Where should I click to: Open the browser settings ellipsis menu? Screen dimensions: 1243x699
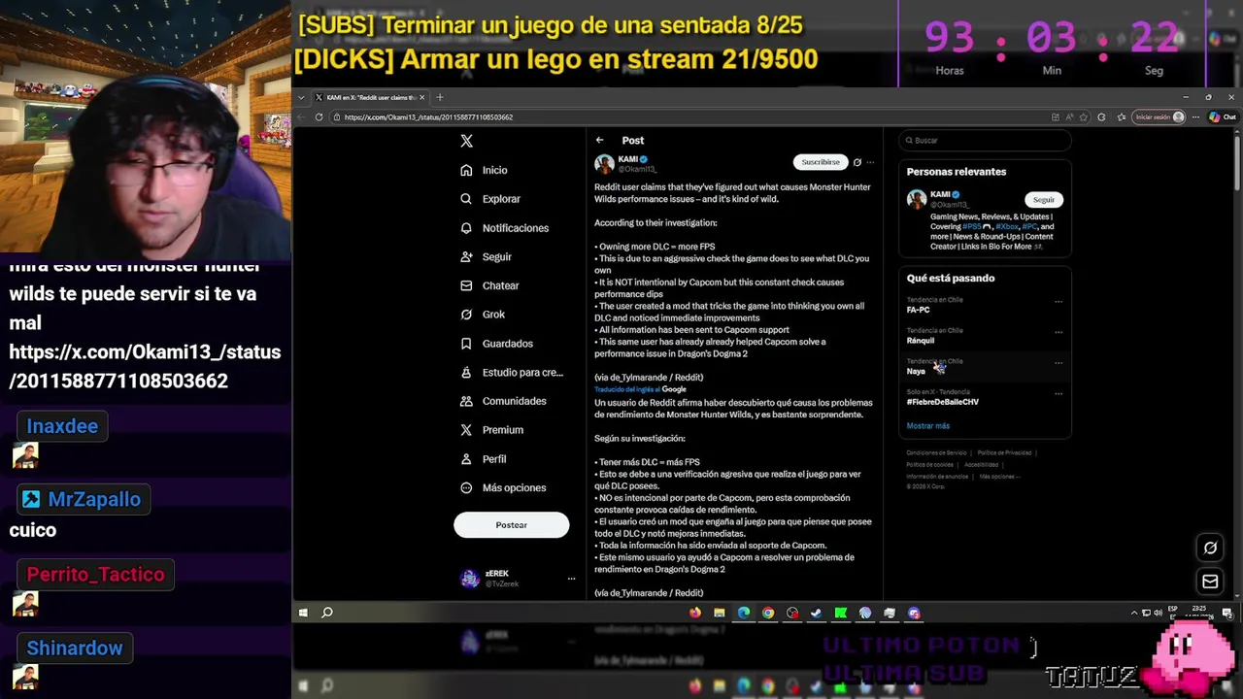[x=1195, y=117]
